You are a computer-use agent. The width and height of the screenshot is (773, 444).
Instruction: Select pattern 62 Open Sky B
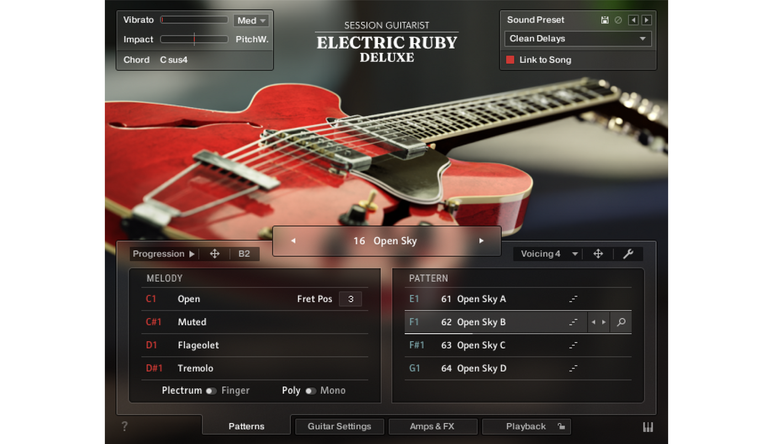(x=518, y=322)
